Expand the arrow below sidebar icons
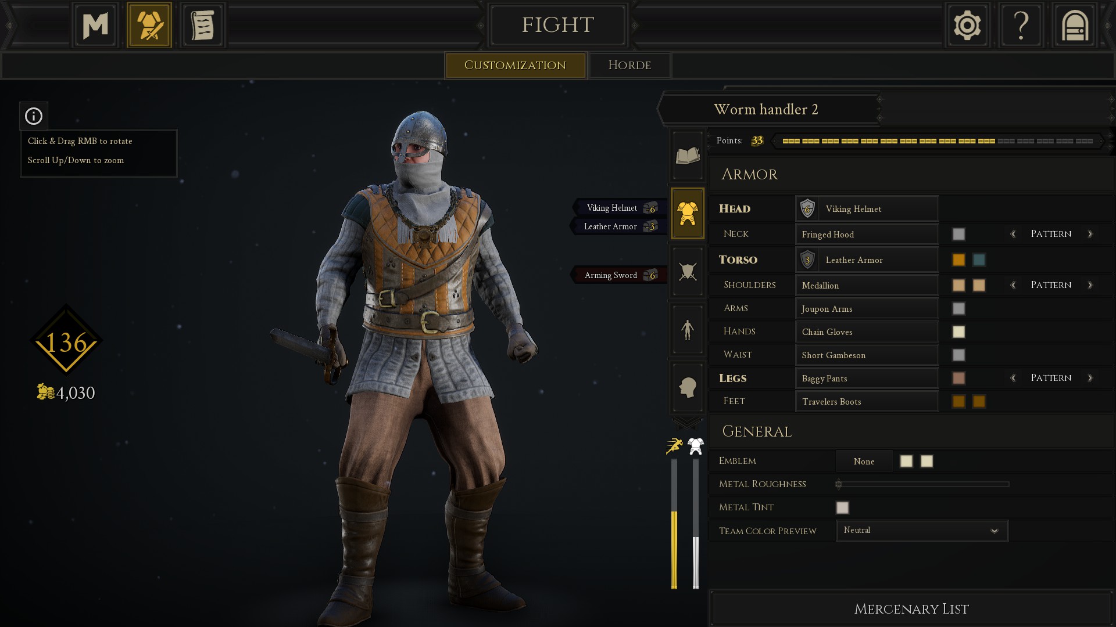 pyautogui.click(x=688, y=423)
